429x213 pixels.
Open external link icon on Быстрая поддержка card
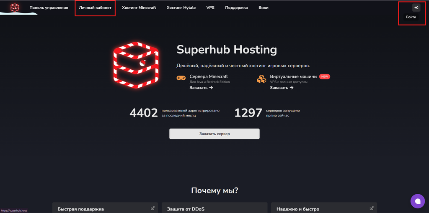click(x=152, y=208)
